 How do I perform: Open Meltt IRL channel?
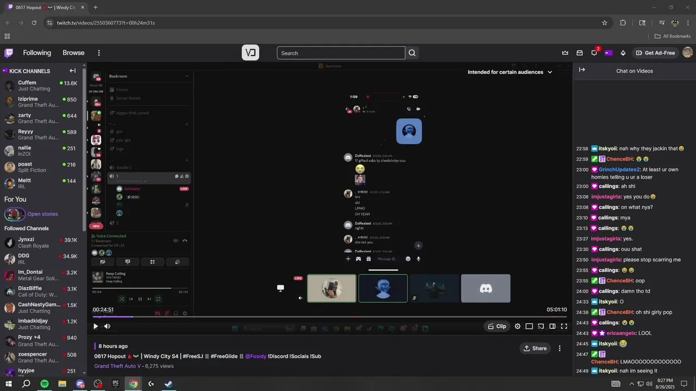[41, 184]
